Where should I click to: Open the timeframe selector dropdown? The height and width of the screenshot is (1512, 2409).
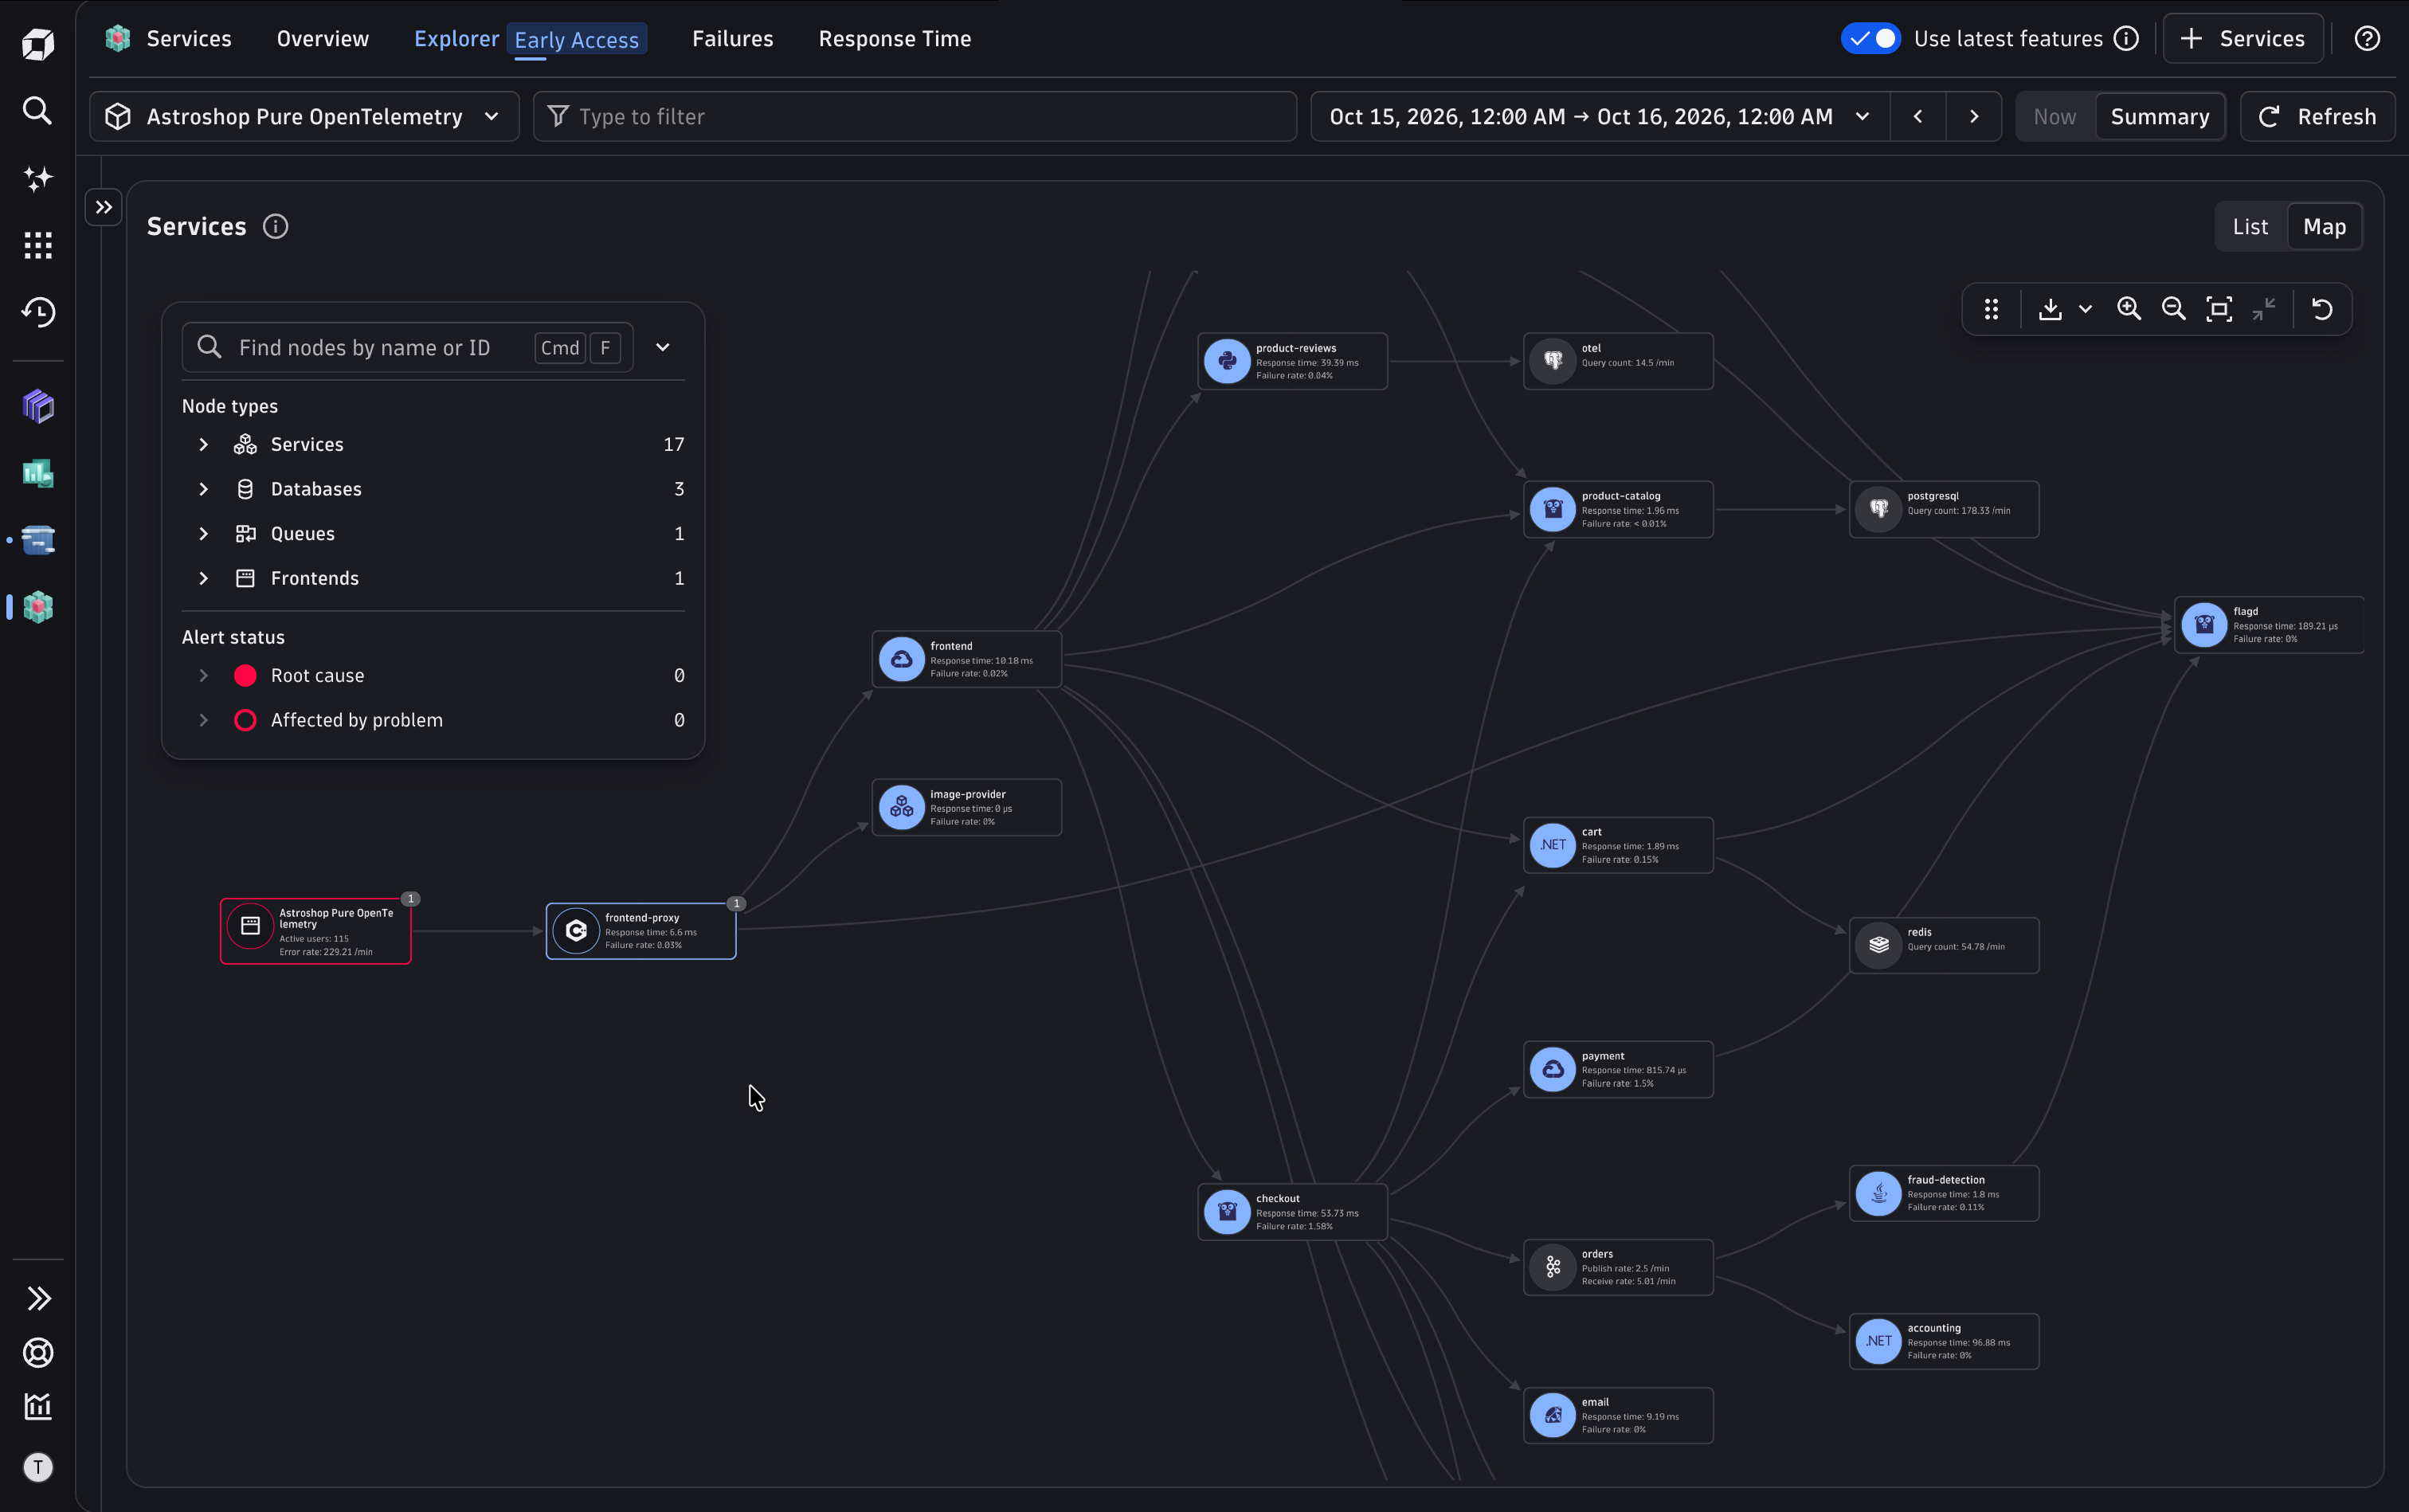1599,116
